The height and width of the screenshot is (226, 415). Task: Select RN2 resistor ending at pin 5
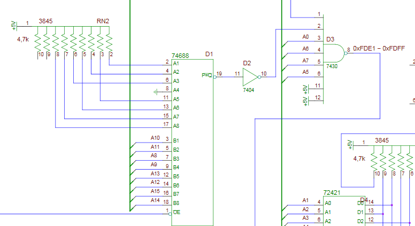(x=82, y=43)
